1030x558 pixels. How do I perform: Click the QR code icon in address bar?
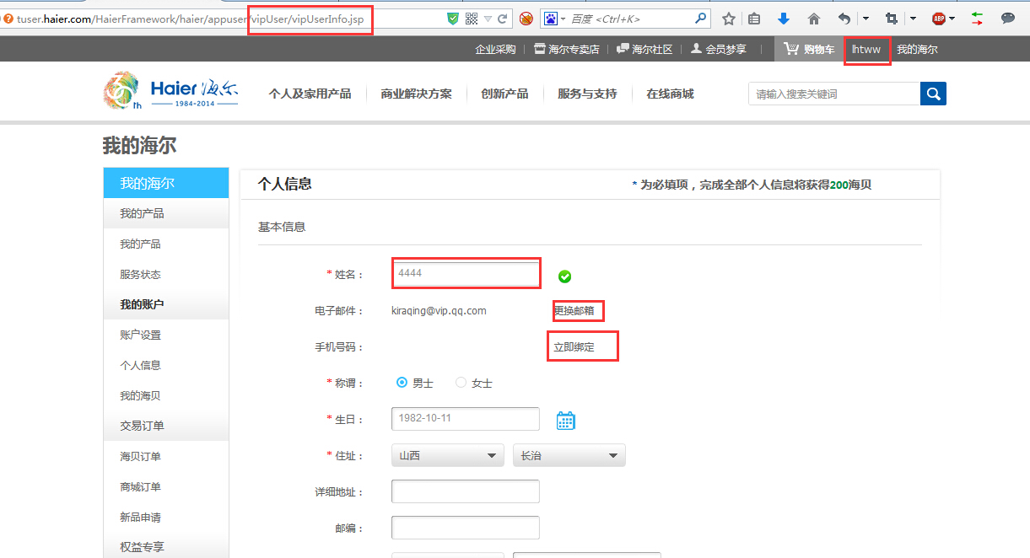coord(472,19)
